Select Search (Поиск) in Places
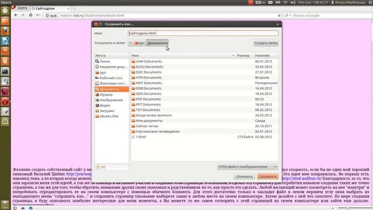 pyautogui.click(x=112, y=61)
